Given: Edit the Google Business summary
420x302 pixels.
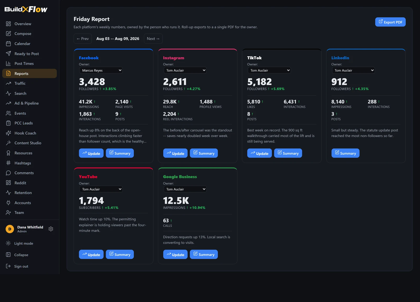Looking at the screenshot, I should (204, 254).
